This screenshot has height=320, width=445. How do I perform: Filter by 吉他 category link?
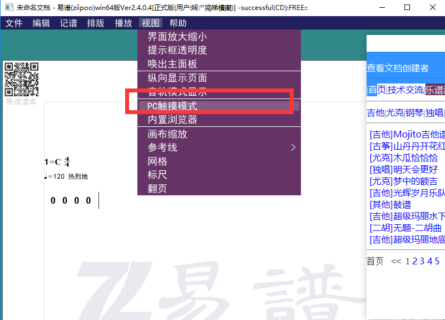click(375, 113)
